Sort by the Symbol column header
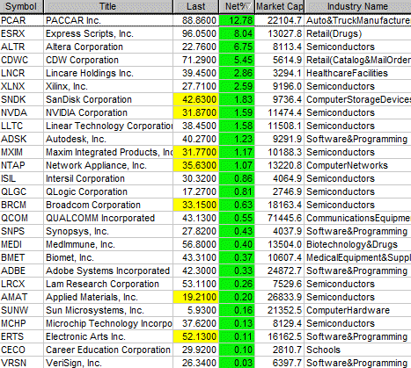This screenshot has height=368, width=411. click(21, 6)
